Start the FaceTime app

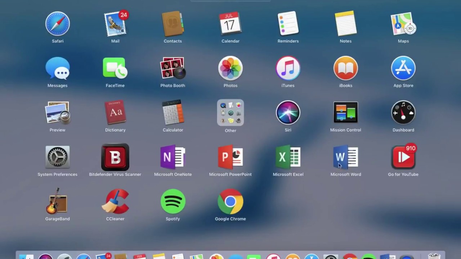115,68
